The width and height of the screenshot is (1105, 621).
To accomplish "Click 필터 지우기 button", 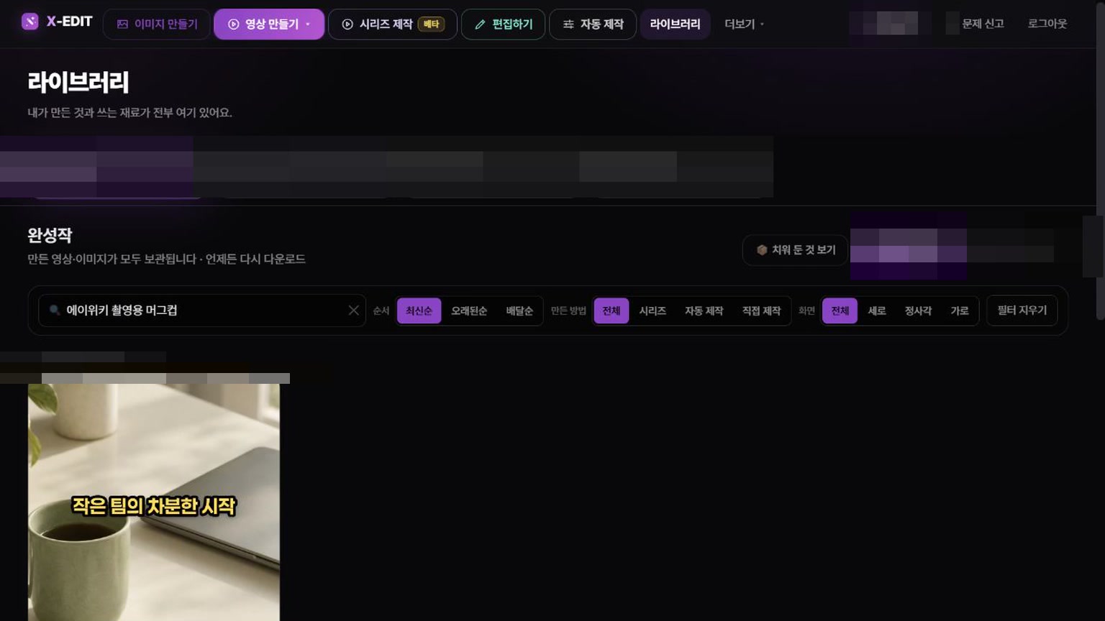I will (x=1022, y=310).
